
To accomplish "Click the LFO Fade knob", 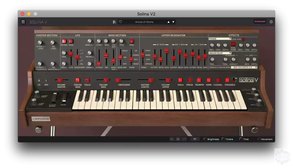I will pyautogui.click(x=64, y=53).
